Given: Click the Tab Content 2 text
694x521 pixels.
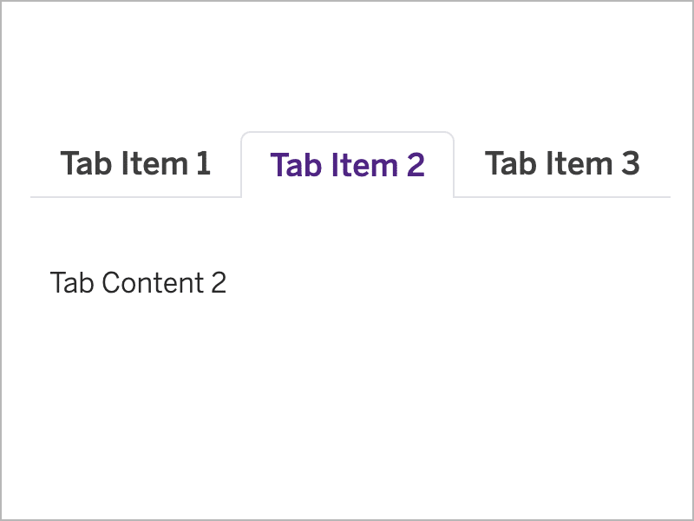Looking at the screenshot, I should tap(139, 283).
